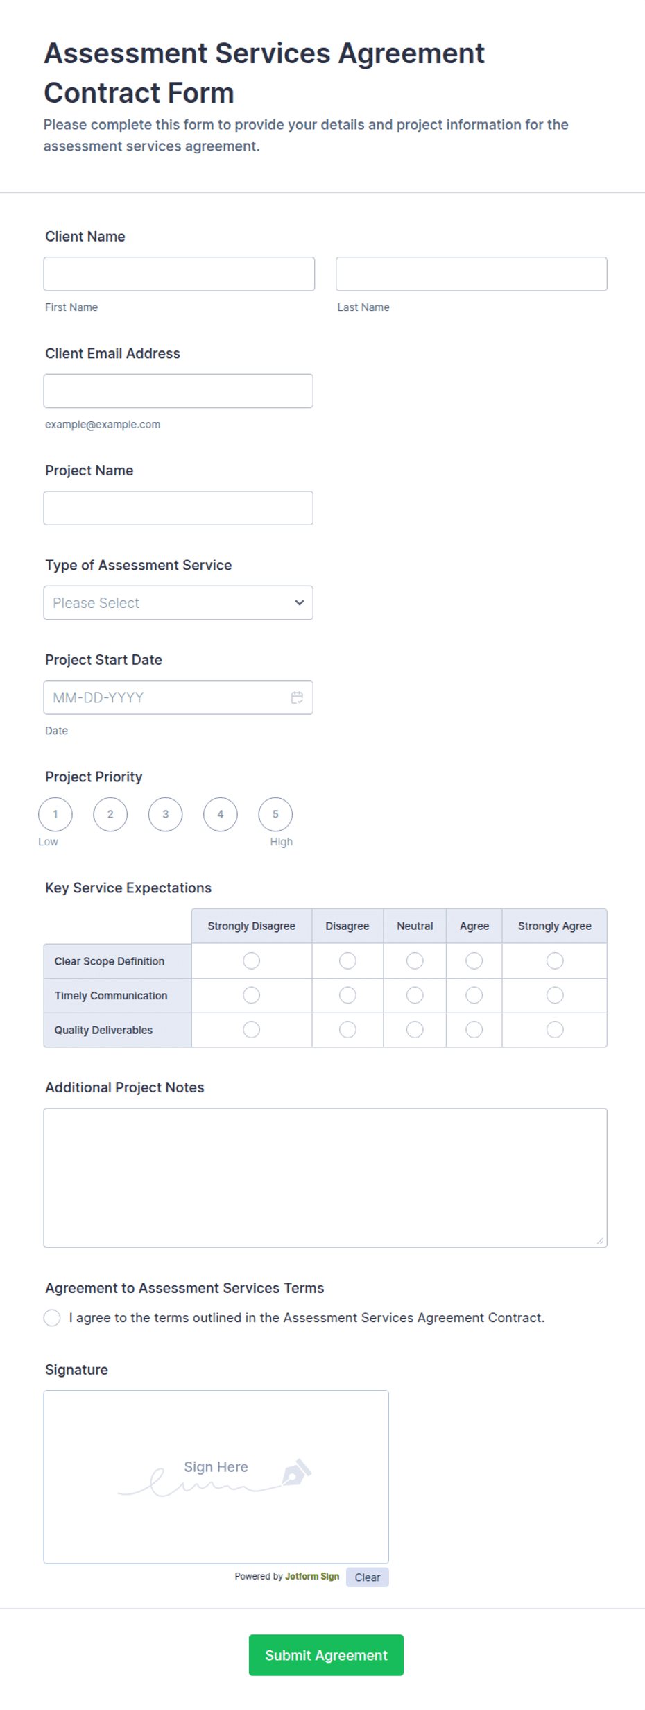645x1710 pixels.
Task: Choose priority rating 4
Action: point(221,814)
